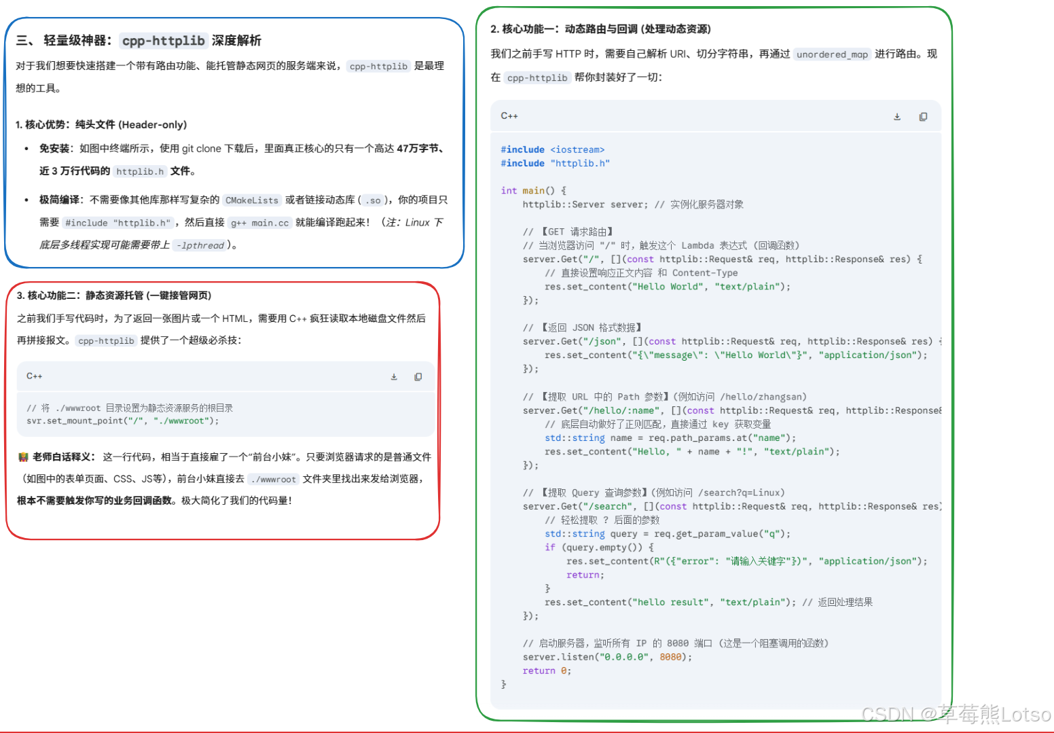Screen dimensions: 1054x733
Task: Click the server.Get("/search", ...) code line
Action: pos(732,507)
